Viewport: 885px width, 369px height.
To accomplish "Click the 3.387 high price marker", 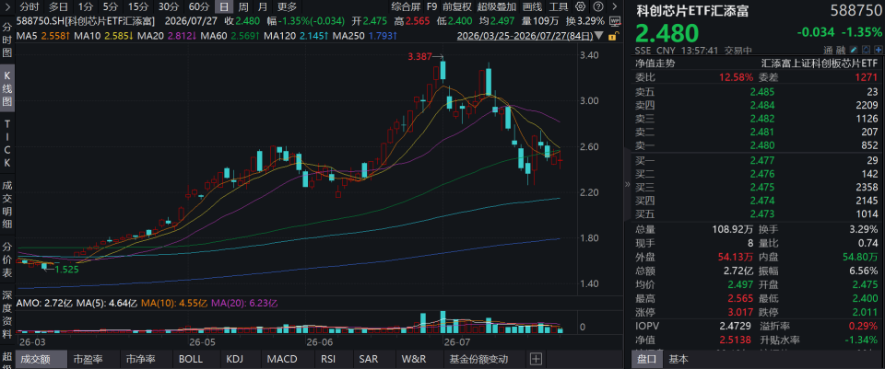I will pyautogui.click(x=421, y=56).
